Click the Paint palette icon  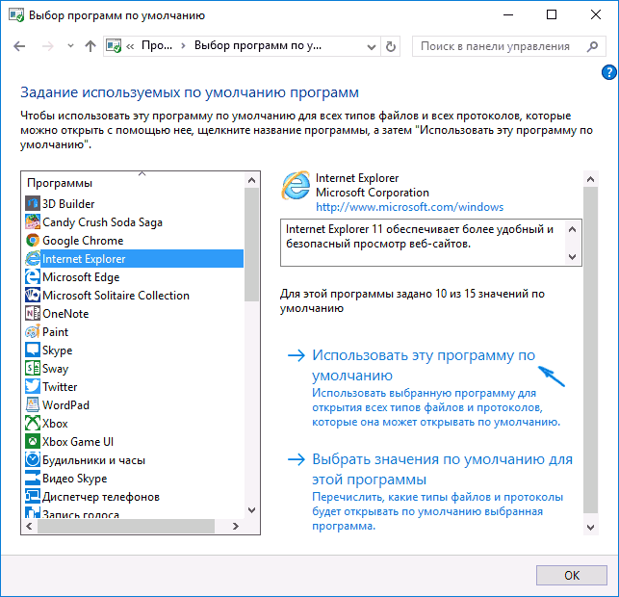pos(33,331)
